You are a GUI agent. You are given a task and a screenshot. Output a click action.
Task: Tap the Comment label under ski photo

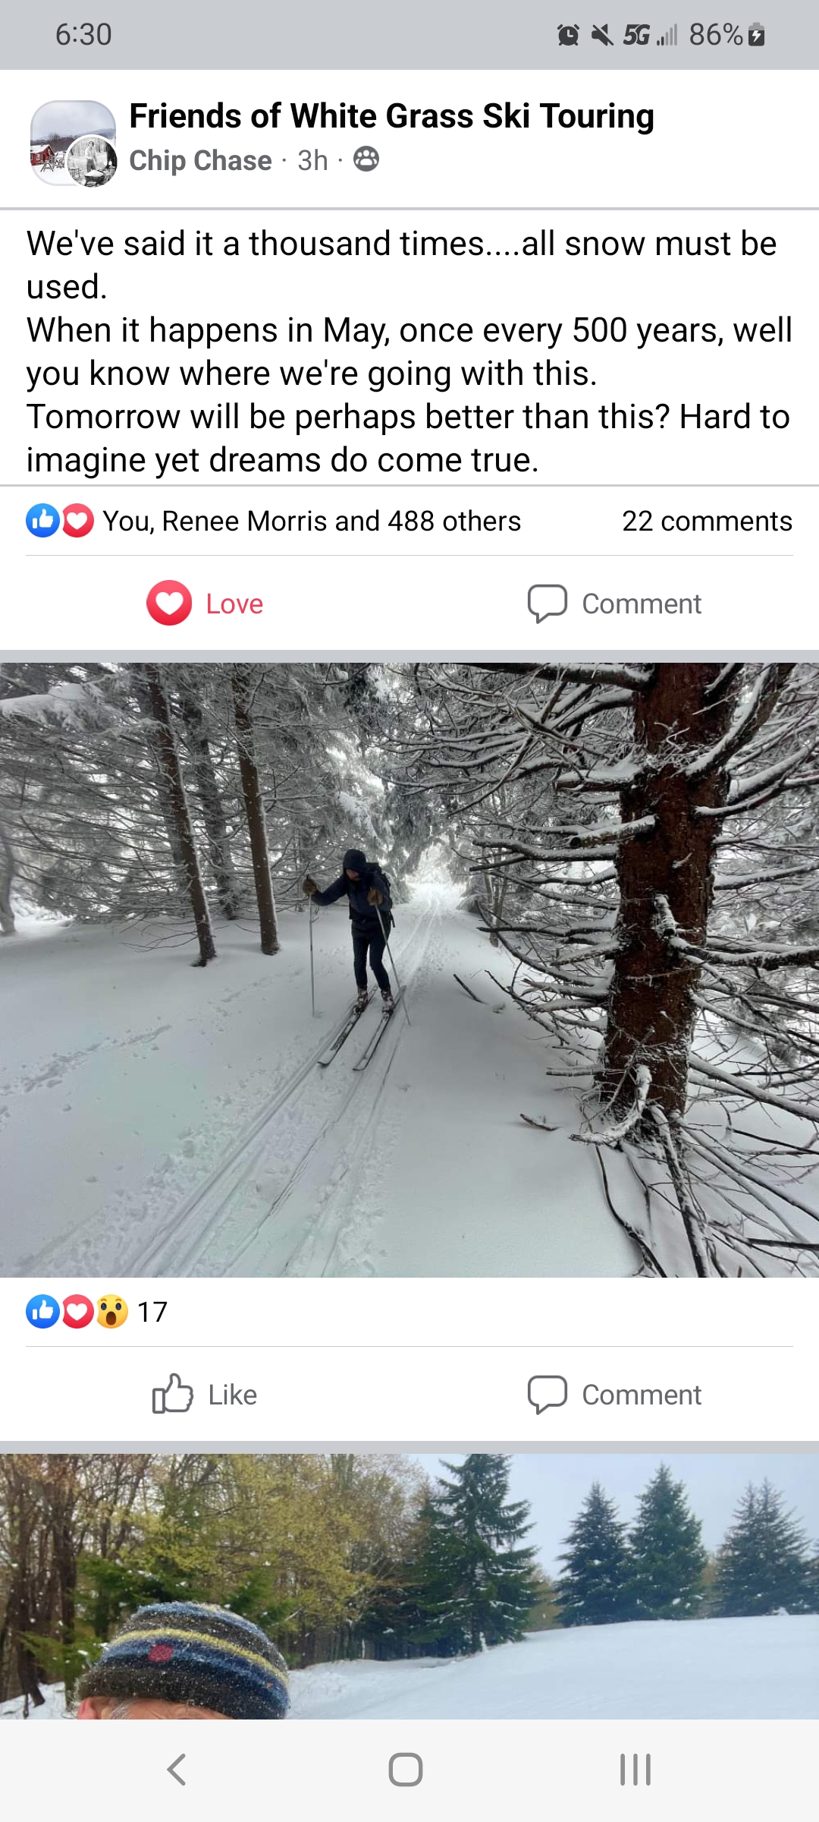coord(642,1395)
